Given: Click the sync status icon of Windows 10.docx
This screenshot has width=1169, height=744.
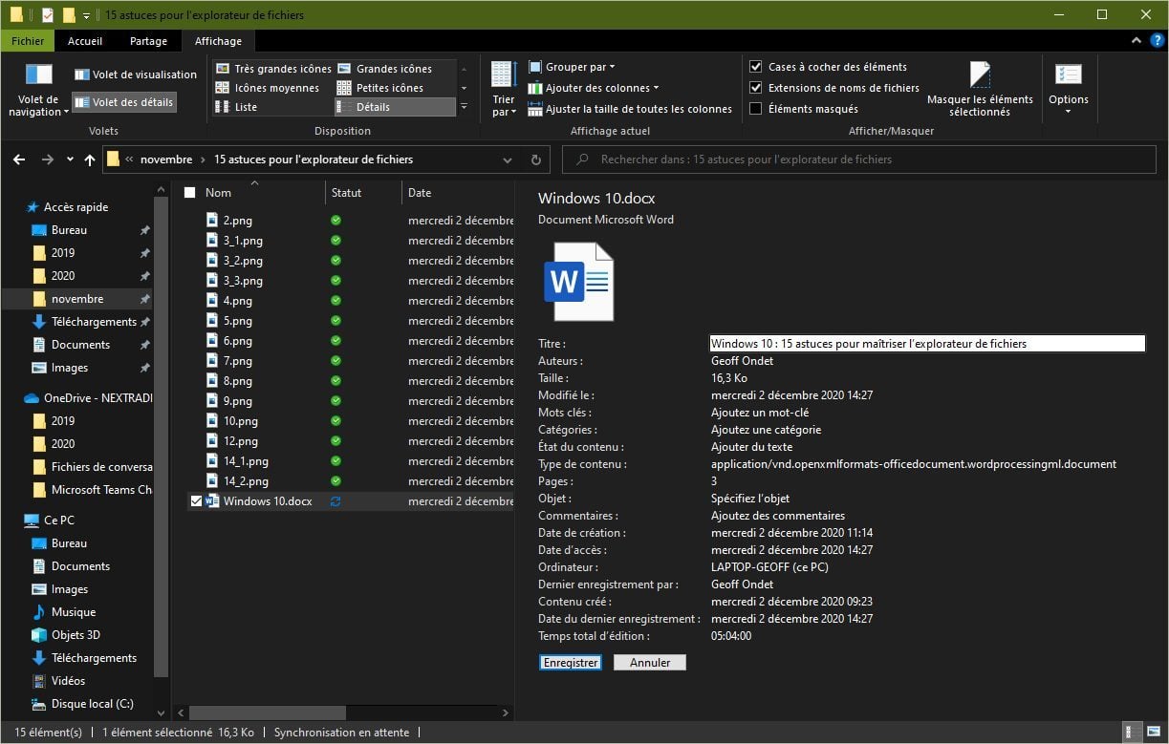Looking at the screenshot, I should pos(336,501).
